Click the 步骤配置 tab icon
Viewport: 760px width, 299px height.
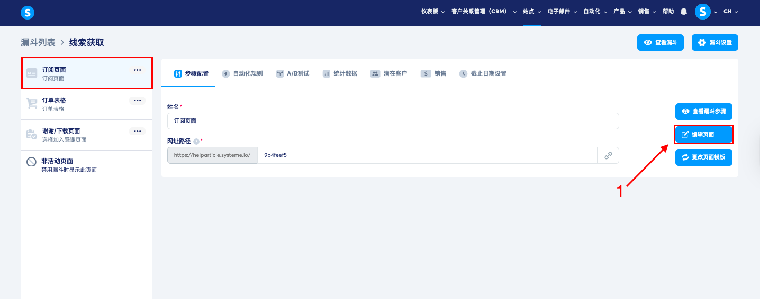(178, 73)
